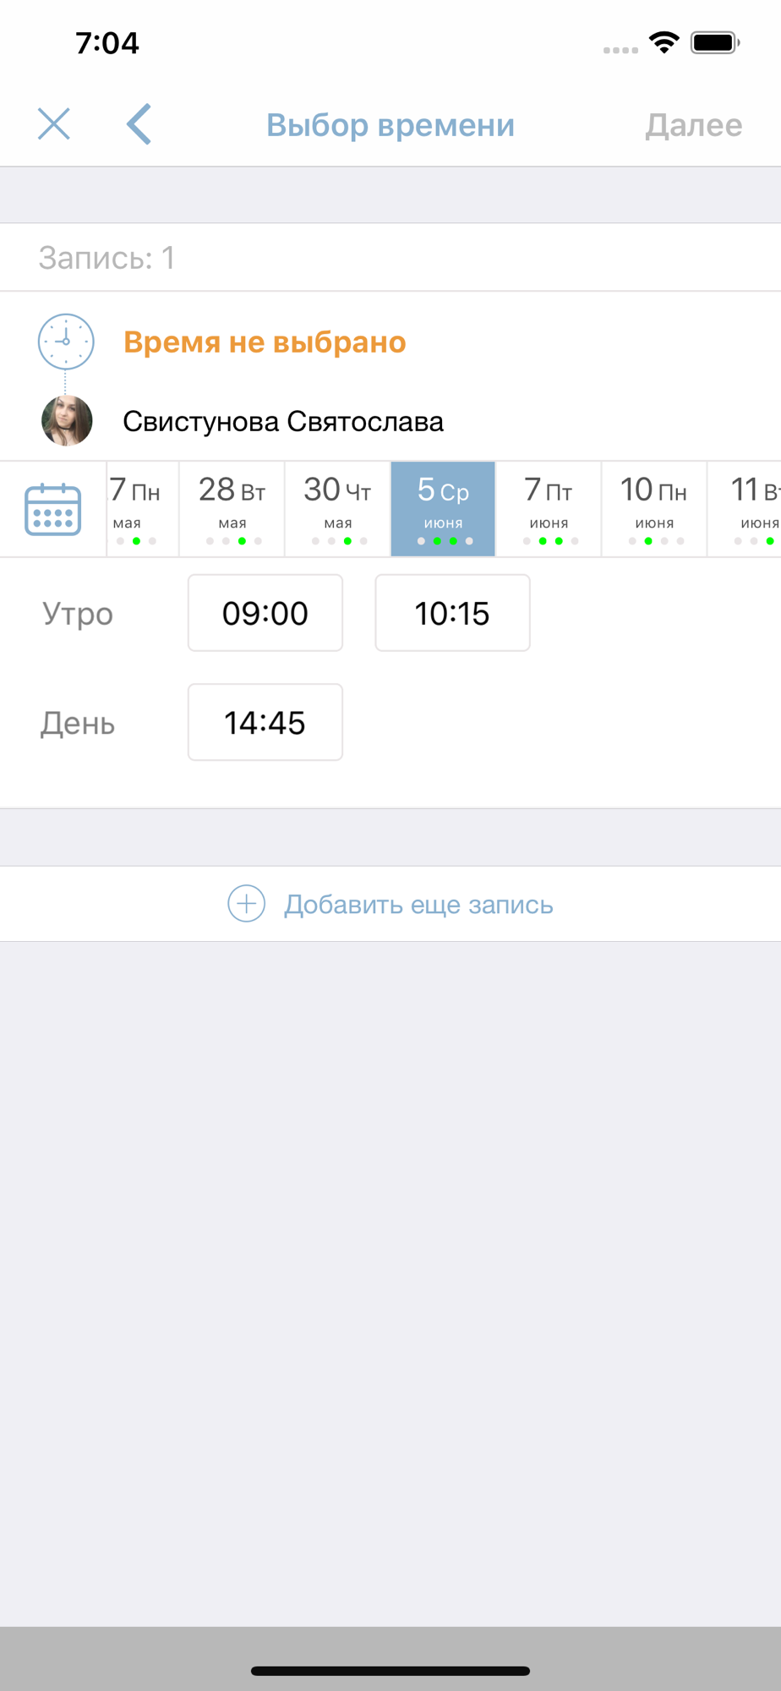Viewport: 781px width, 1691px height.
Task: Tap the battery indicator in status bar
Action: 715,42
